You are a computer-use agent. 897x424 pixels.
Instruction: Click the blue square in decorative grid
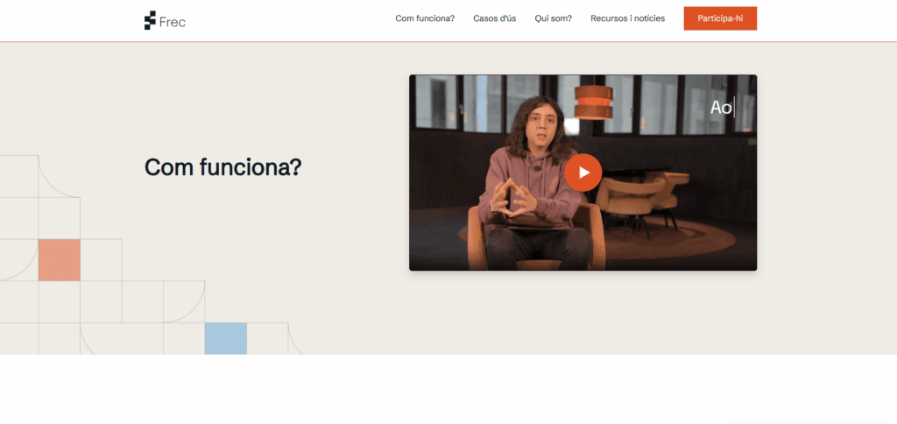coord(226,338)
